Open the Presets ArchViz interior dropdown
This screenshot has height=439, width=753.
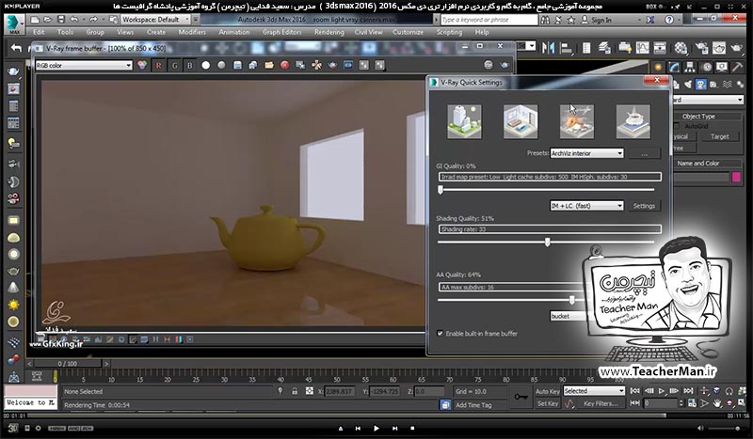pyautogui.click(x=586, y=153)
